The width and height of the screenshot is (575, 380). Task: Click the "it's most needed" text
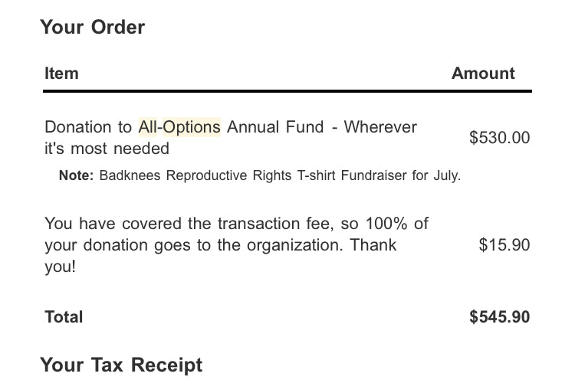click(x=107, y=149)
